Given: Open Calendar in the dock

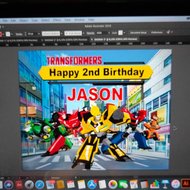Looking at the screenshot, I should point(71,184).
